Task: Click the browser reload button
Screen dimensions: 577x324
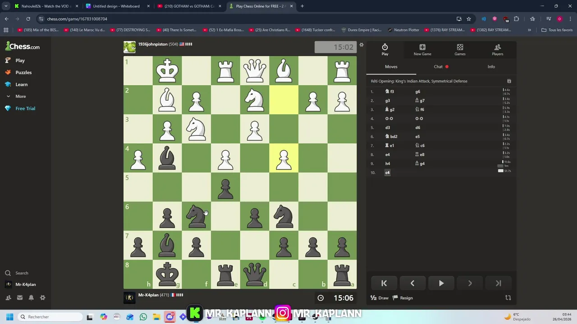Action: pyautogui.click(x=28, y=19)
